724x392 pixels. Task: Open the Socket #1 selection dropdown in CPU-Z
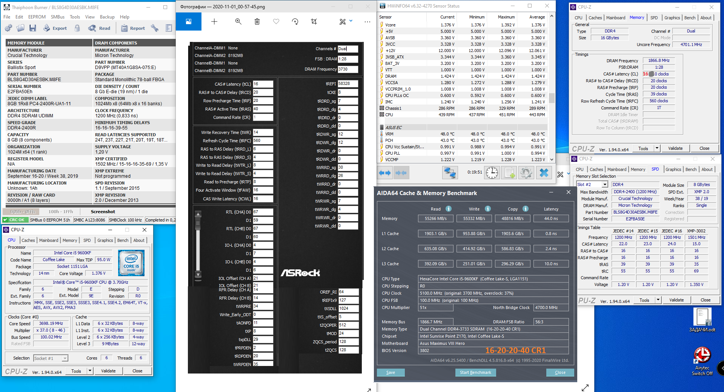[x=65, y=358]
